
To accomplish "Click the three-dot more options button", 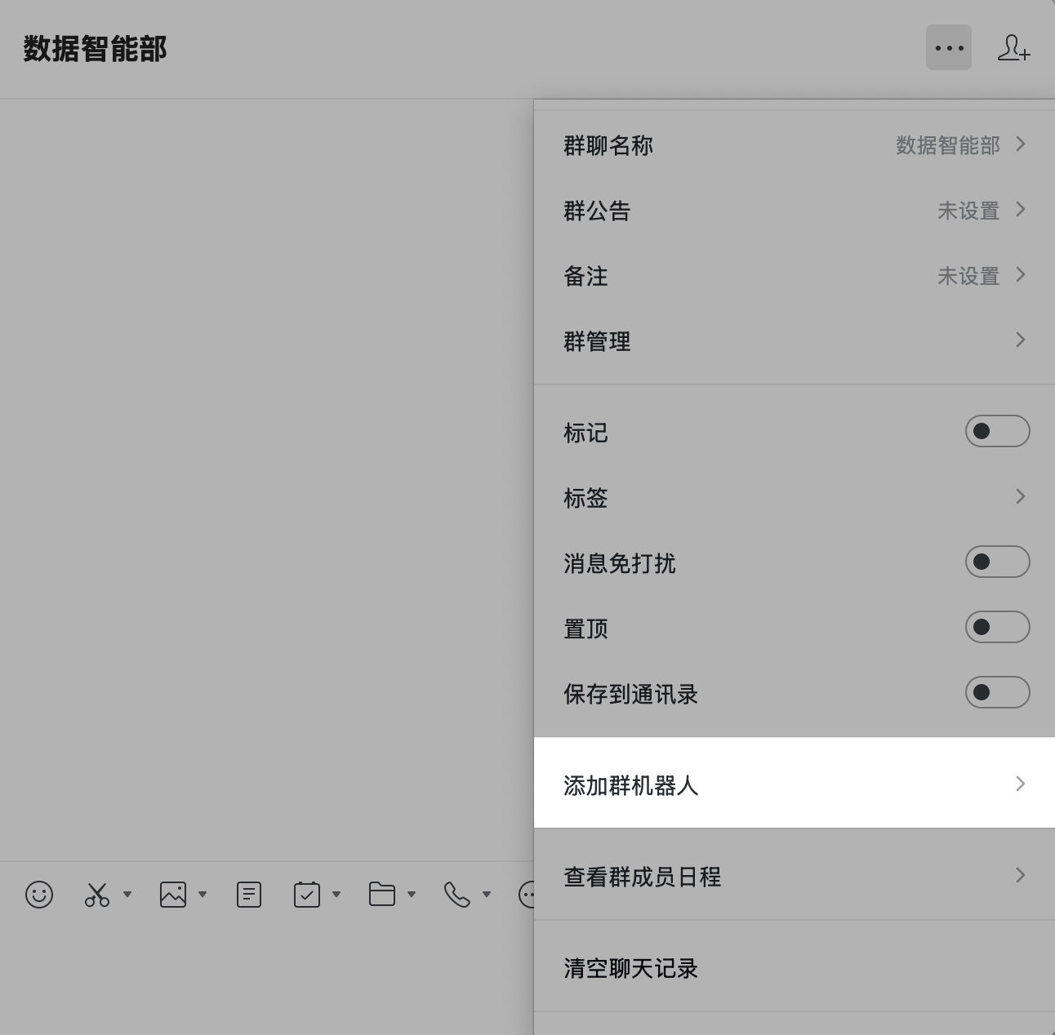I will click(949, 47).
